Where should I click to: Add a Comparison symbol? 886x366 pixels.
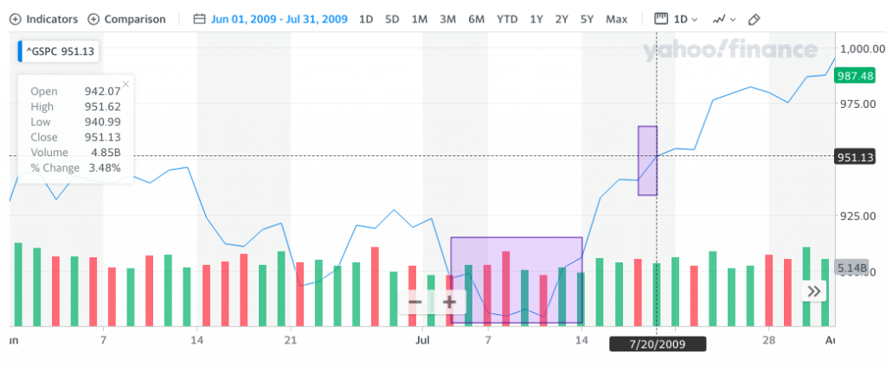click(x=127, y=19)
